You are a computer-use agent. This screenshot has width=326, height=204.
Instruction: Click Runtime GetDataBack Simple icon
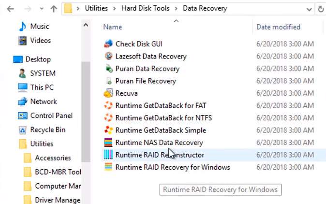tap(108, 130)
